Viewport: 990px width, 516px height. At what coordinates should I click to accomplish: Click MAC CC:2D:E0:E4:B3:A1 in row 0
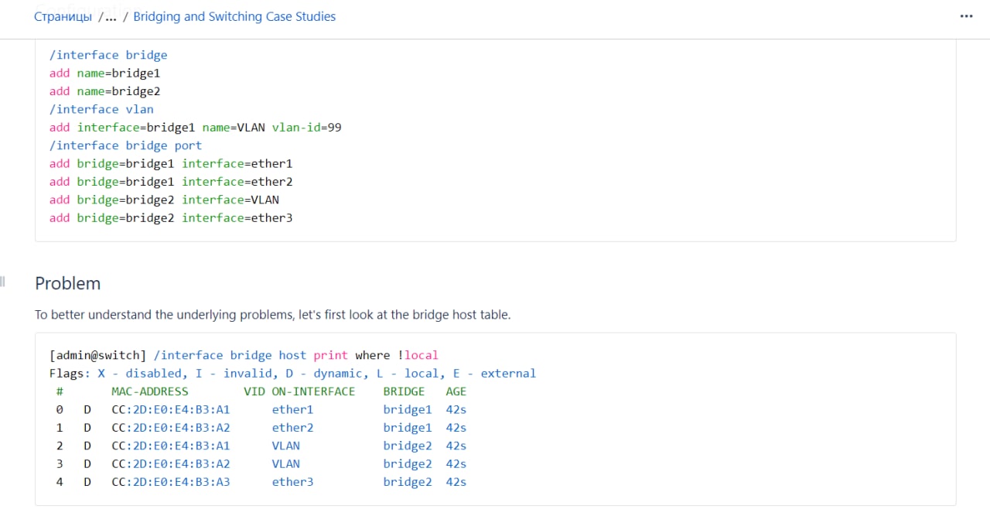(171, 409)
